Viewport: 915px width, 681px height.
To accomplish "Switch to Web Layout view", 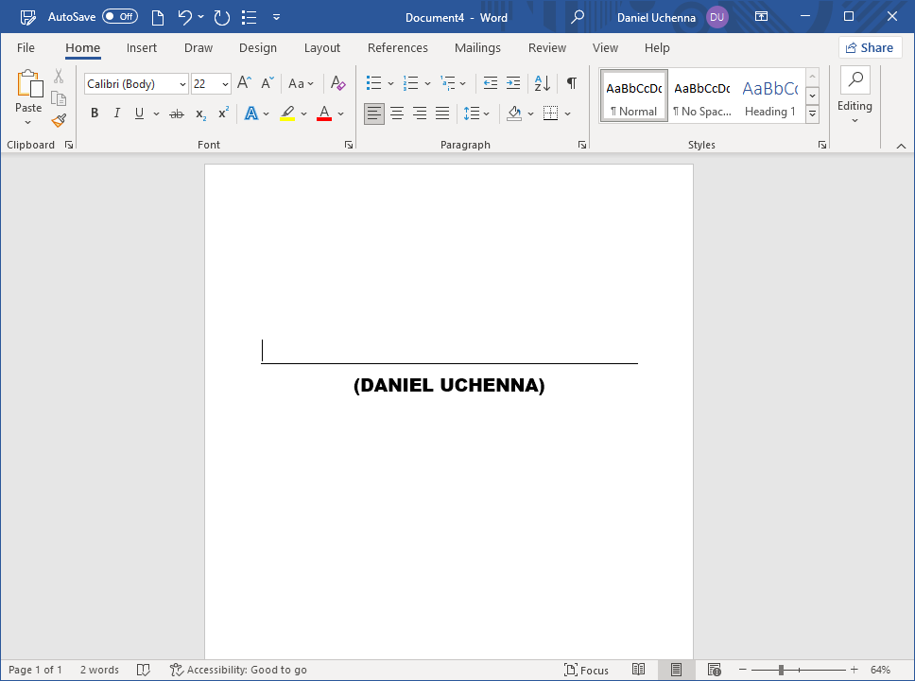I will point(715,670).
